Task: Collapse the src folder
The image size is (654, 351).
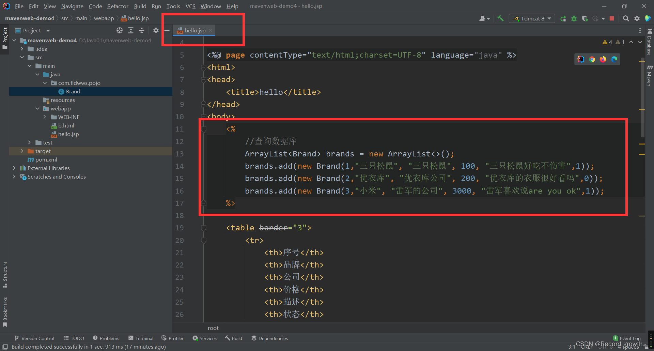Action: click(22, 57)
